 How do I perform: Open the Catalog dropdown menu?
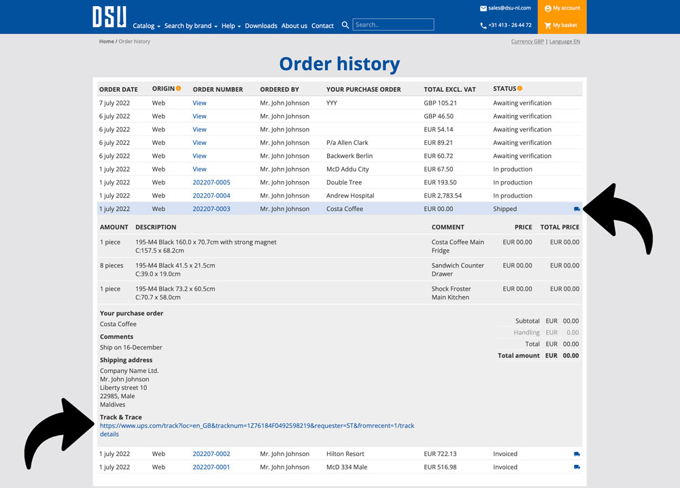coord(147,26)
